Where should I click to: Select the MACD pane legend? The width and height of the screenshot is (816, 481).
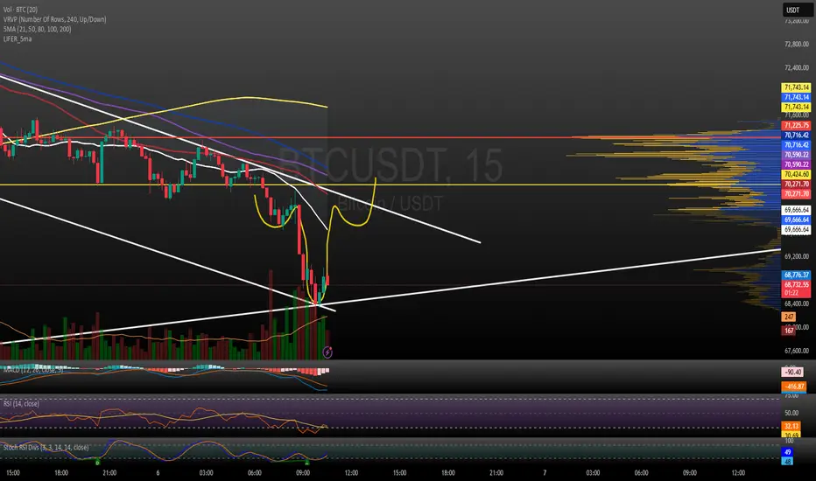coord(33,370)
